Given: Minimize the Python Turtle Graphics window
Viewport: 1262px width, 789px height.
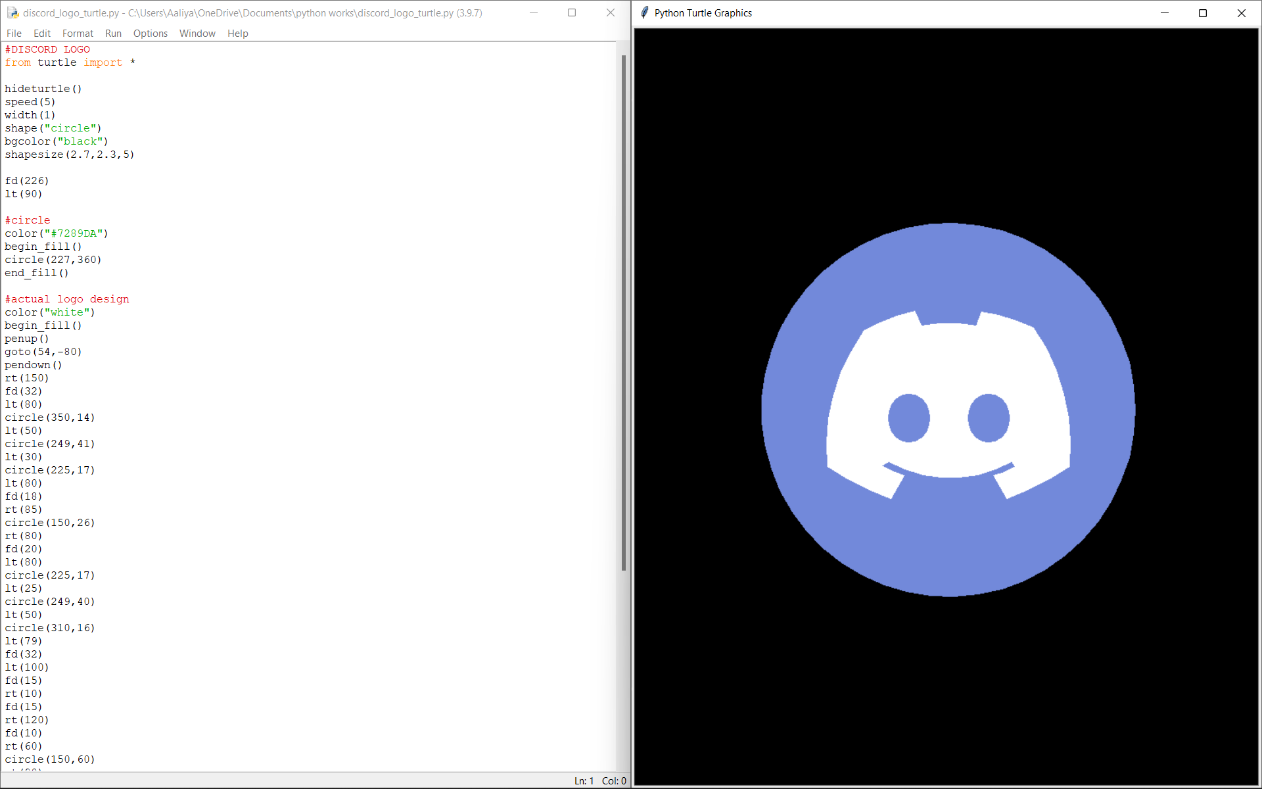Looking at the screenshot, I should click(x=1165, y=12).
